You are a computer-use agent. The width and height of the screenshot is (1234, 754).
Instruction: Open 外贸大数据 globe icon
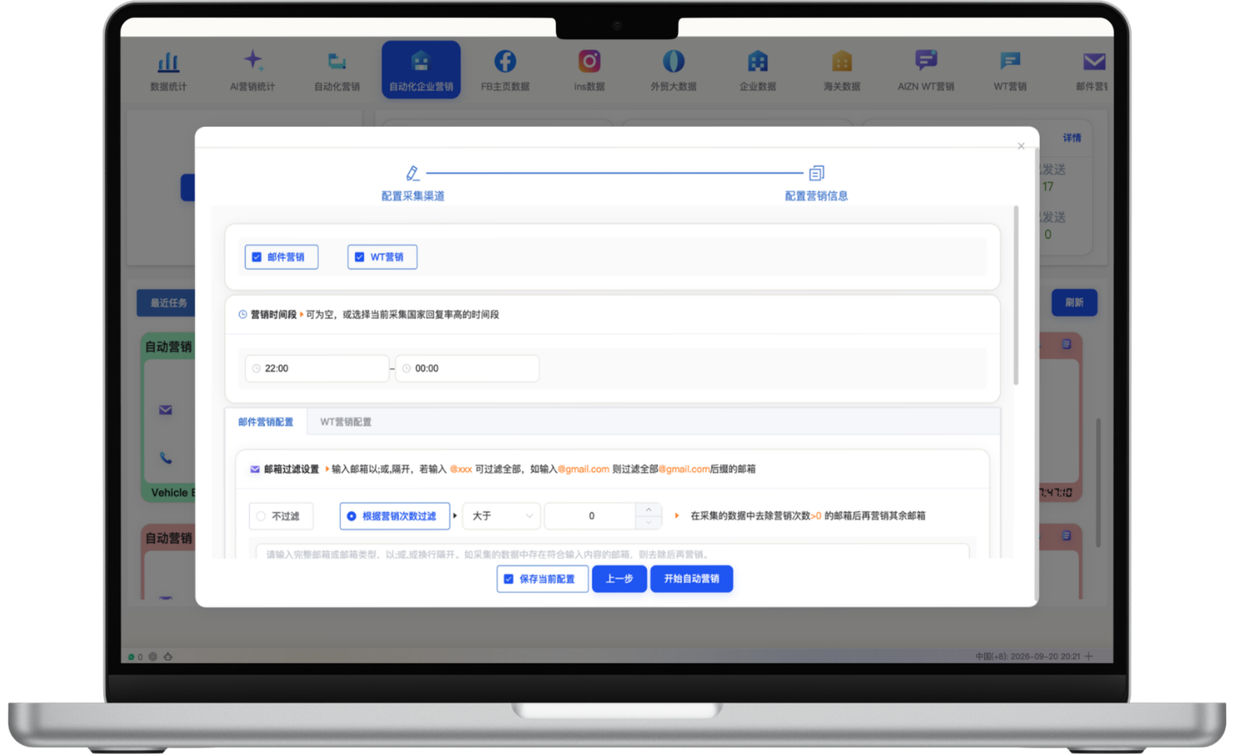tap(674, 61)
